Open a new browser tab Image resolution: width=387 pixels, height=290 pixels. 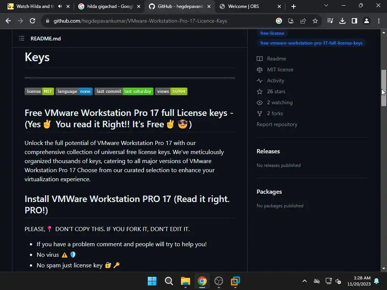tap(293, 6)
